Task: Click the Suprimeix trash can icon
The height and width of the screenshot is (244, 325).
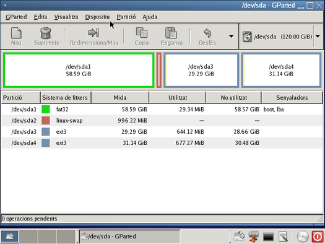Action: tap(46, 33)
